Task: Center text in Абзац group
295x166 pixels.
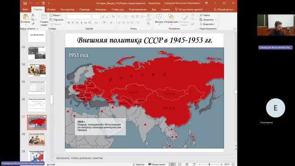Action: [124, 23]
